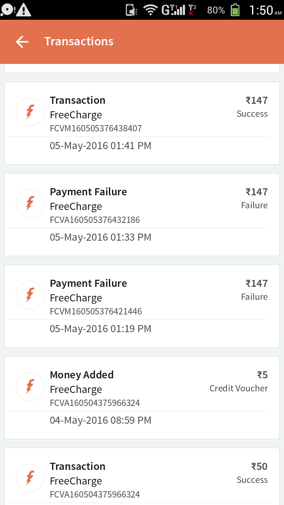Select transaction ID FCVA160505376432186
This screenshot has height=505, width=284.
[95, 220]
